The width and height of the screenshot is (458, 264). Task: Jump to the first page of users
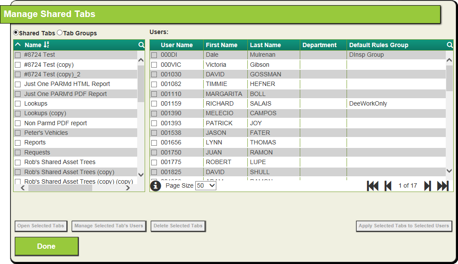372,186
